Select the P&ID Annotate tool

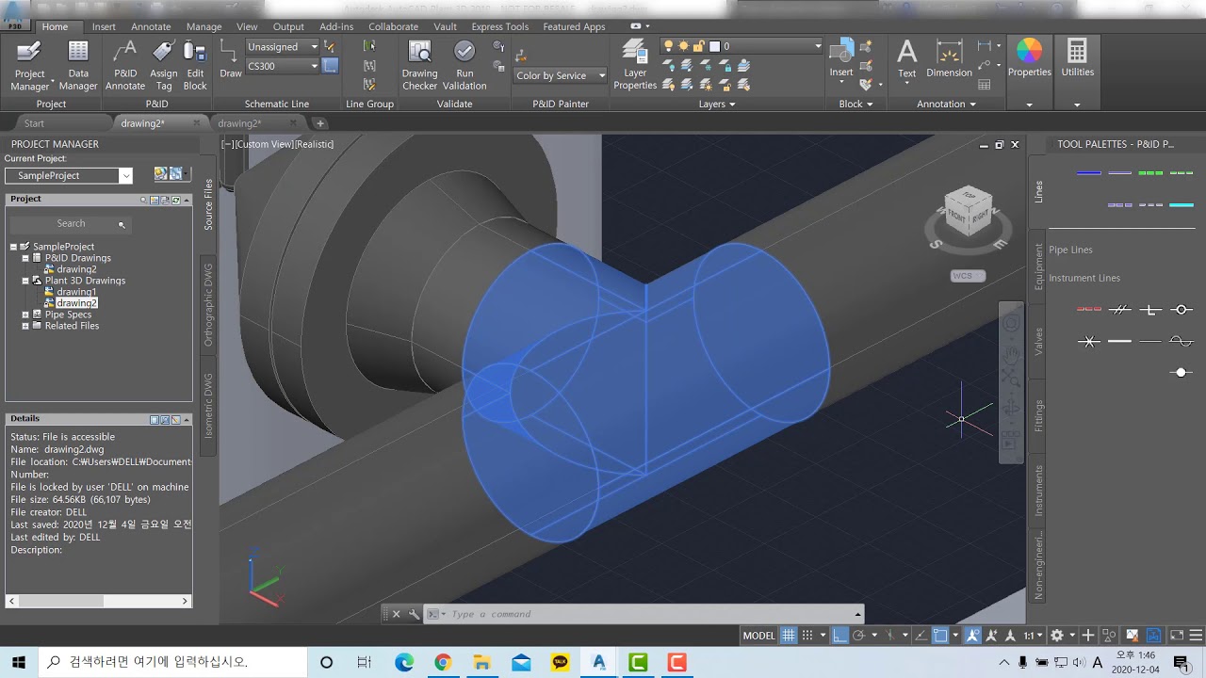tap(125, 65)
